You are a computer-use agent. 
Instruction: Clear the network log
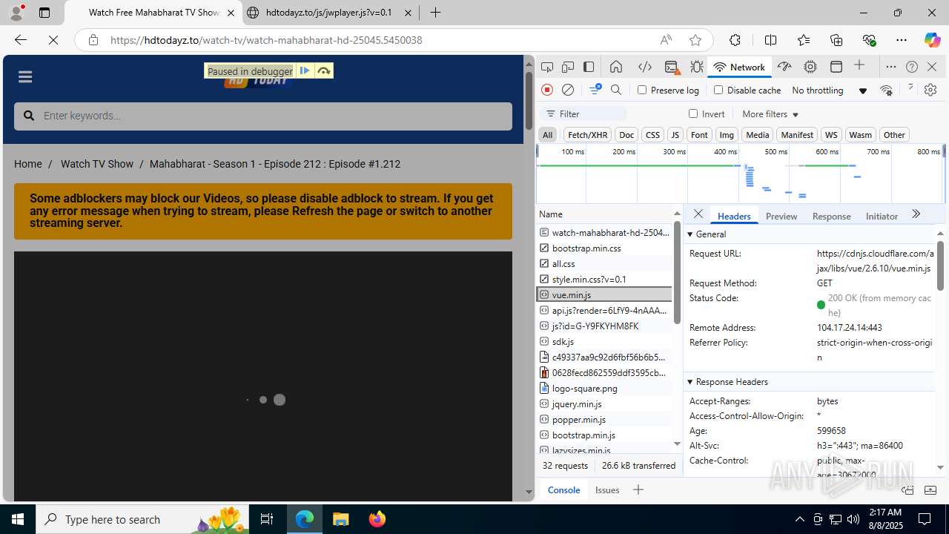point(568,90)
